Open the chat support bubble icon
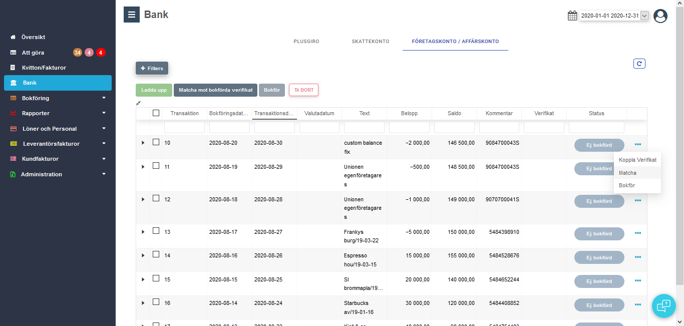Viewport: 684px width, 326px height. [x=663, y=305]
